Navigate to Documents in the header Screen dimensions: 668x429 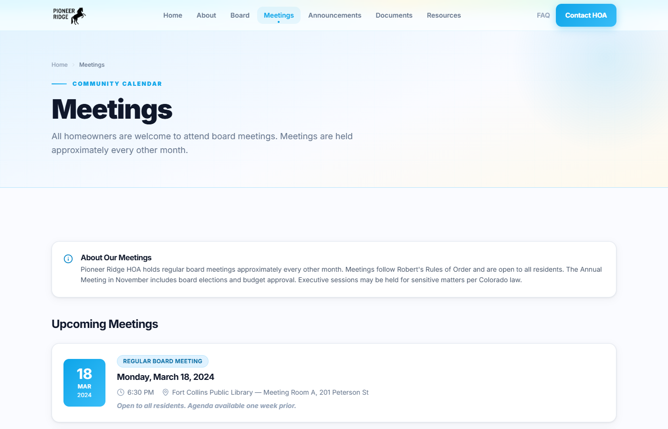coord(394,15)
